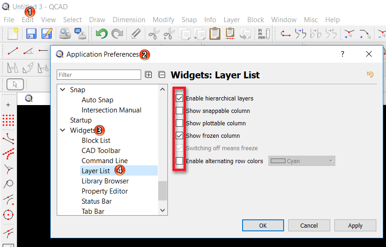Open the Block menu

pos(256,20)
